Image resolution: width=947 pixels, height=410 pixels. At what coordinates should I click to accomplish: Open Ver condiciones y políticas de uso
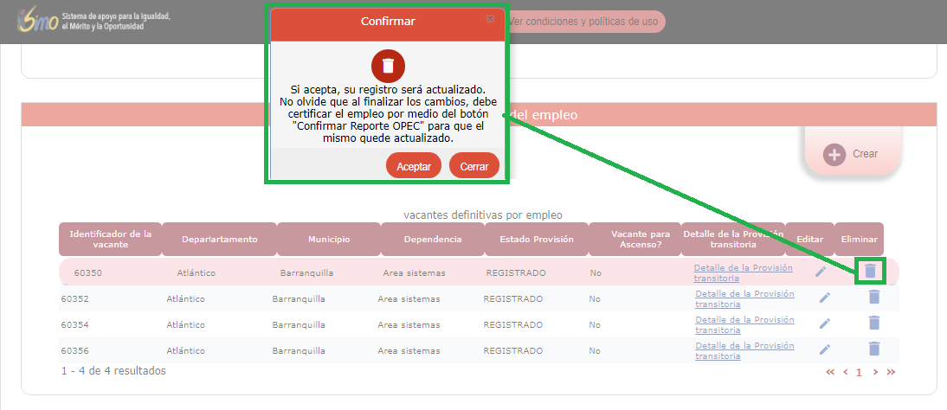pos(583,21)
